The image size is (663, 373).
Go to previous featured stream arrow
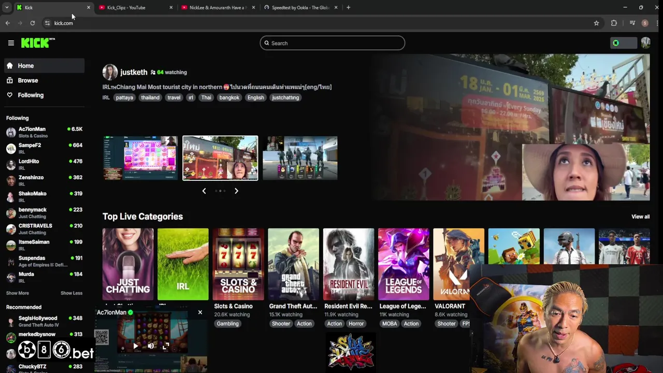(x=204, y=191)
